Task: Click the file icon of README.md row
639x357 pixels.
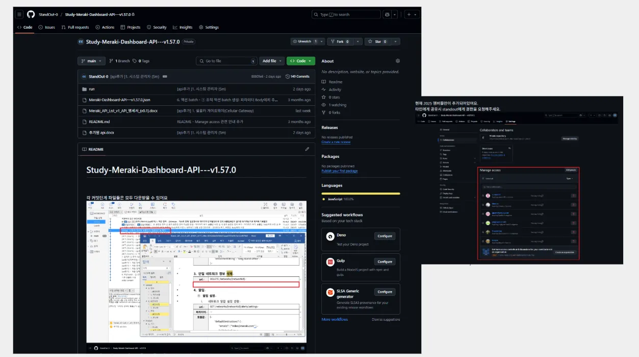Action: coord(85,122)
